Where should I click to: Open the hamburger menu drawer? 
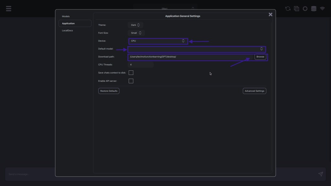tap(9, 9)
